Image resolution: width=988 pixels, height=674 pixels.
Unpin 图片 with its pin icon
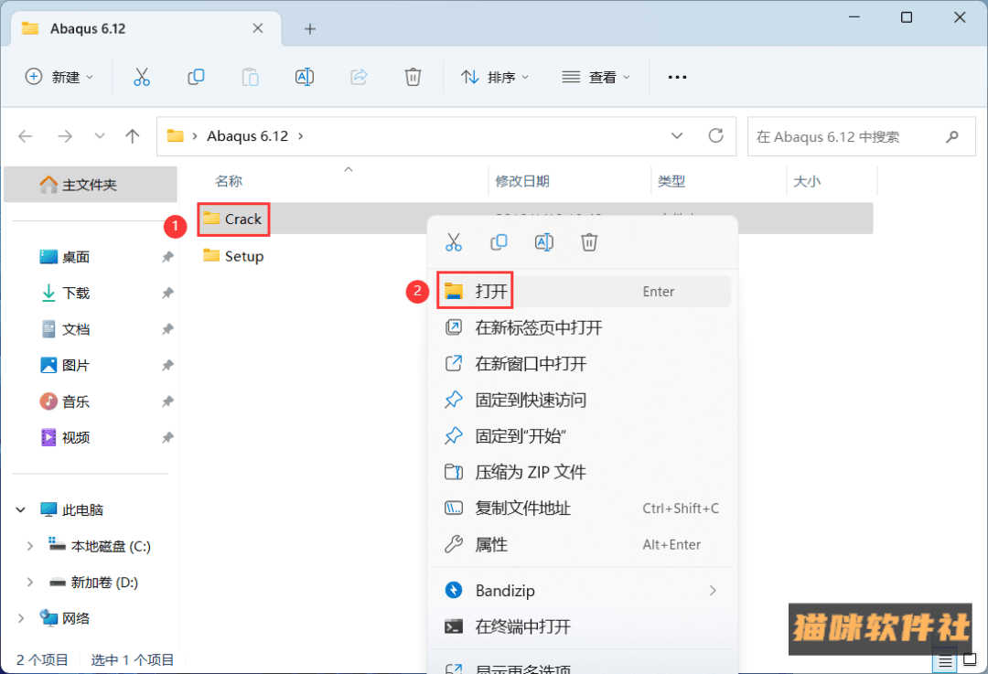[x=167, y=365]
